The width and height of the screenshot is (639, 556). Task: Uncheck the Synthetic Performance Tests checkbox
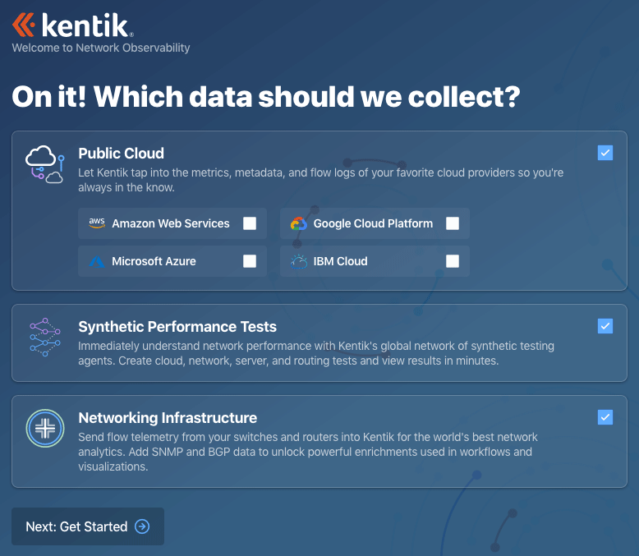605,326
